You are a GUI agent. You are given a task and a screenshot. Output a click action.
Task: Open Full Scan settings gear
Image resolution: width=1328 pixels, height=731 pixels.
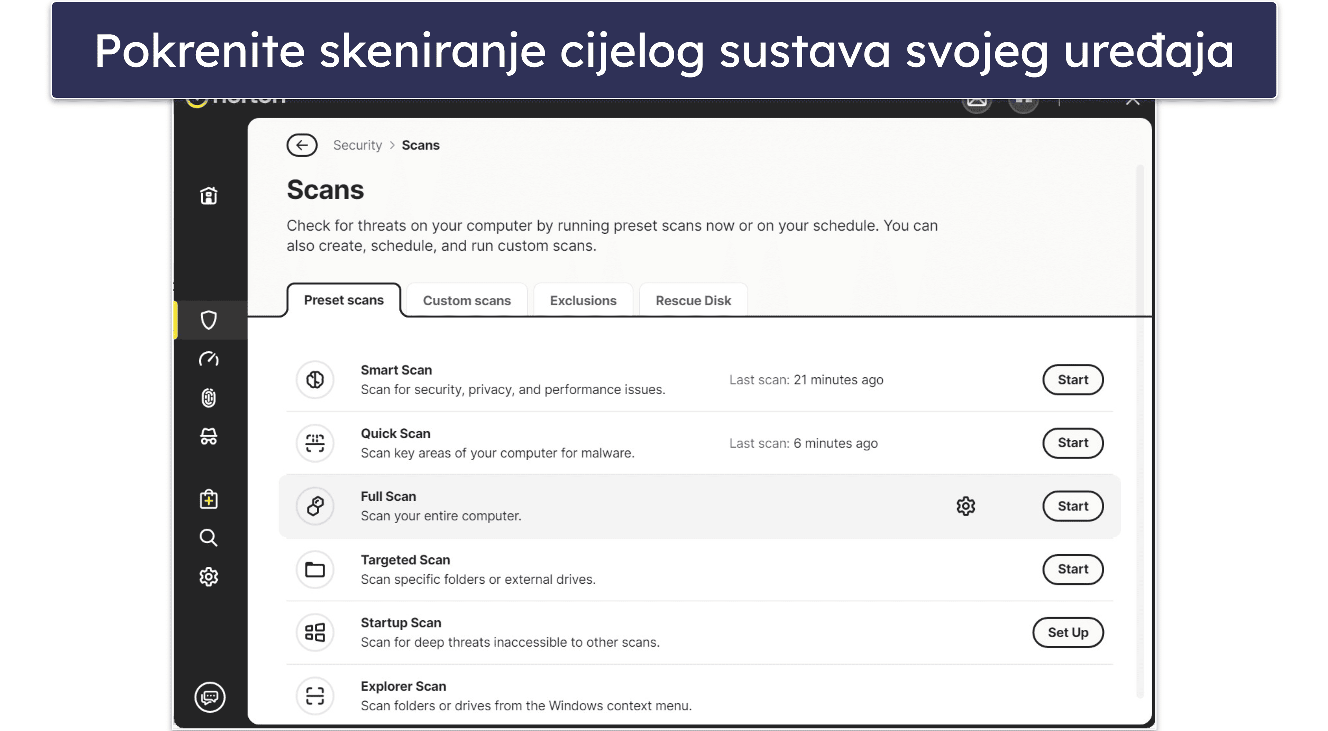(x=965, y=506)
